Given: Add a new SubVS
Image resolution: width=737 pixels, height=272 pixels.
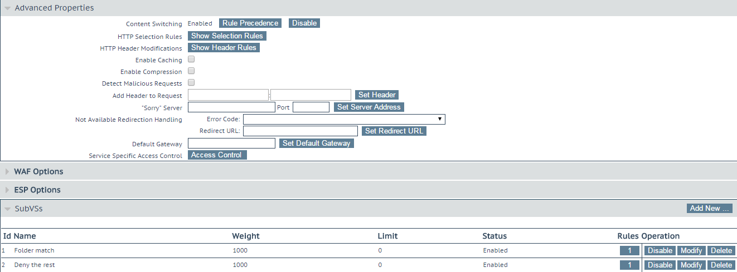Looking at the screenshot, I should [x=710, y=208].
